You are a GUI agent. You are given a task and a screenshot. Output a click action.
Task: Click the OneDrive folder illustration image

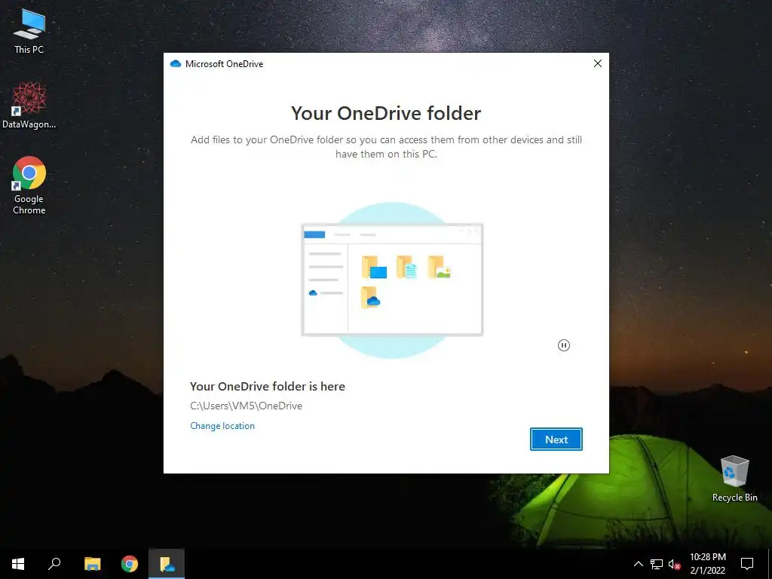pyautogui.click(x=392, y=280)
